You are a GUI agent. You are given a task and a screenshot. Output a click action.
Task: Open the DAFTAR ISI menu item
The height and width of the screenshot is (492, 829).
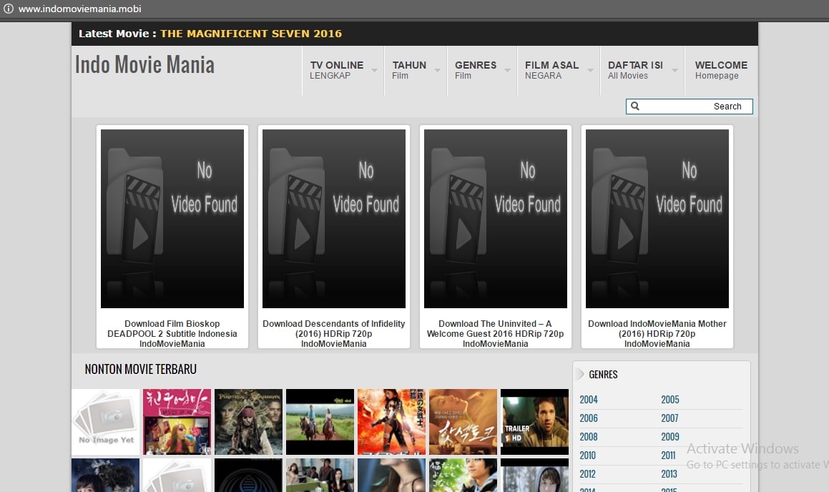(635, 70)
